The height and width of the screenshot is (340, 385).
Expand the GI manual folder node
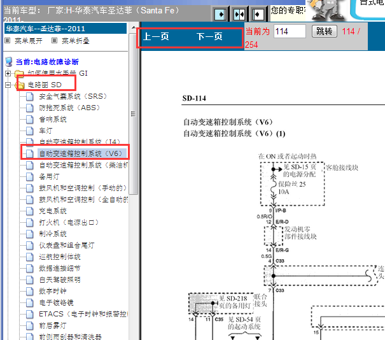[x=8, y=73]
